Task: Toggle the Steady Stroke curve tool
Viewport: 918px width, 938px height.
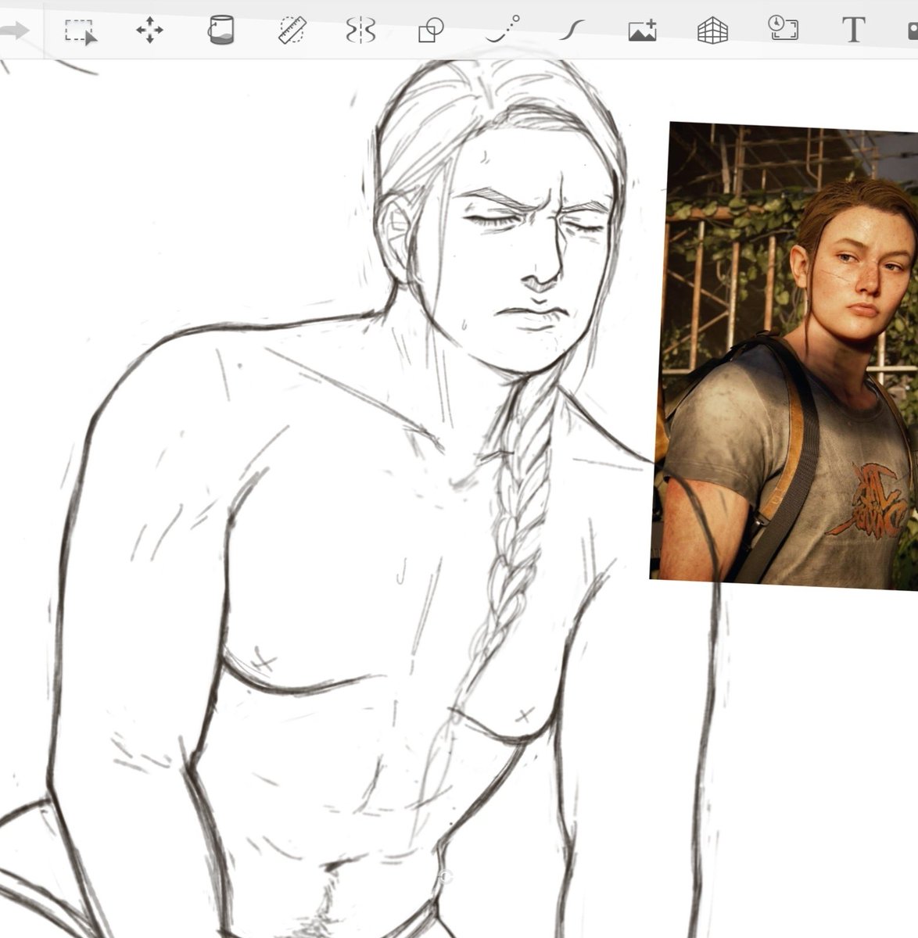Action: [x=572, y=30]
